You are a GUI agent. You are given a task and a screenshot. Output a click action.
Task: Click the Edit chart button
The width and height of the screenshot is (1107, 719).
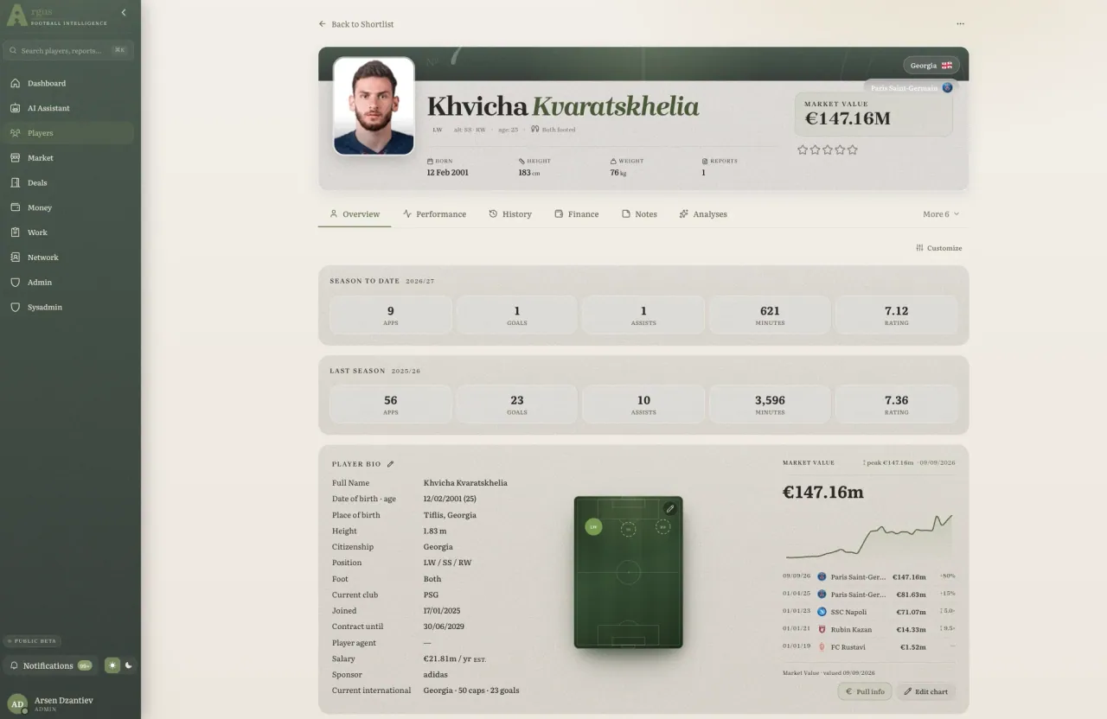[925, 691]
